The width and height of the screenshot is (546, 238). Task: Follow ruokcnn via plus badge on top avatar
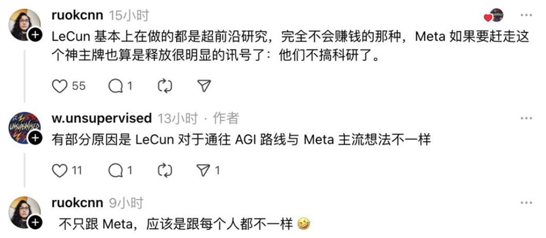point(35,35)
